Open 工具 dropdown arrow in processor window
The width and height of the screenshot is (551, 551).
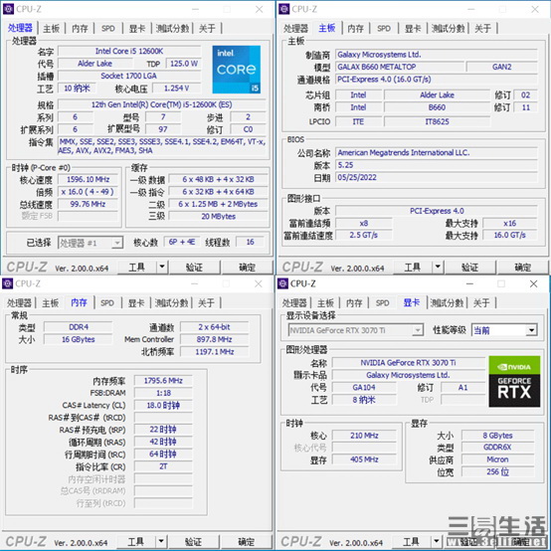click(162, 268)
